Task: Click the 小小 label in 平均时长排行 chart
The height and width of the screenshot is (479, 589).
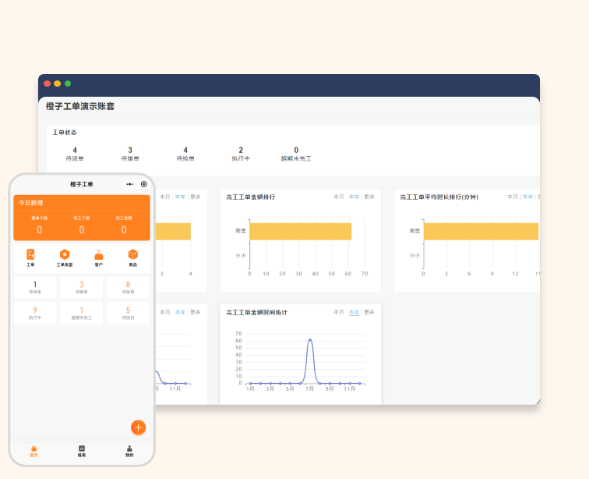Action: tap(414, 255)
